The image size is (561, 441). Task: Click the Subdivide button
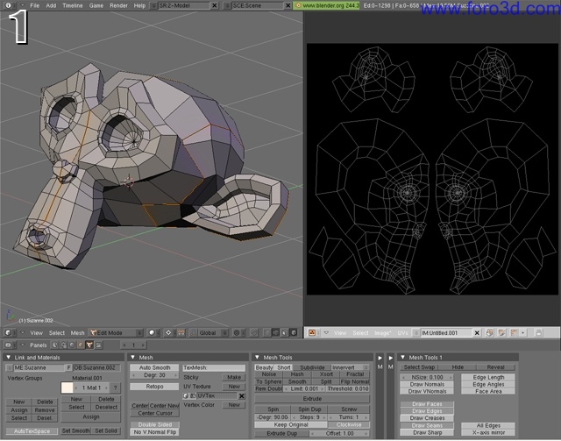click(x=312, y=367)
